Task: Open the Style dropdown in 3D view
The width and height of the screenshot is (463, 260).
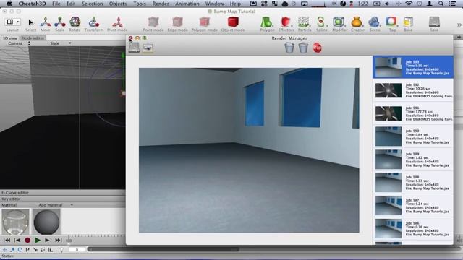Action: (x=61, y=43)
